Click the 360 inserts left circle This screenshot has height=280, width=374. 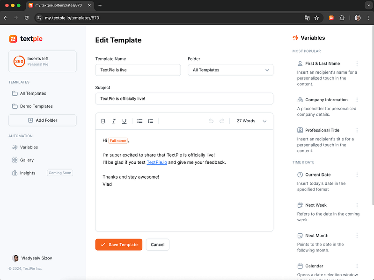click(x=19, y=62)
